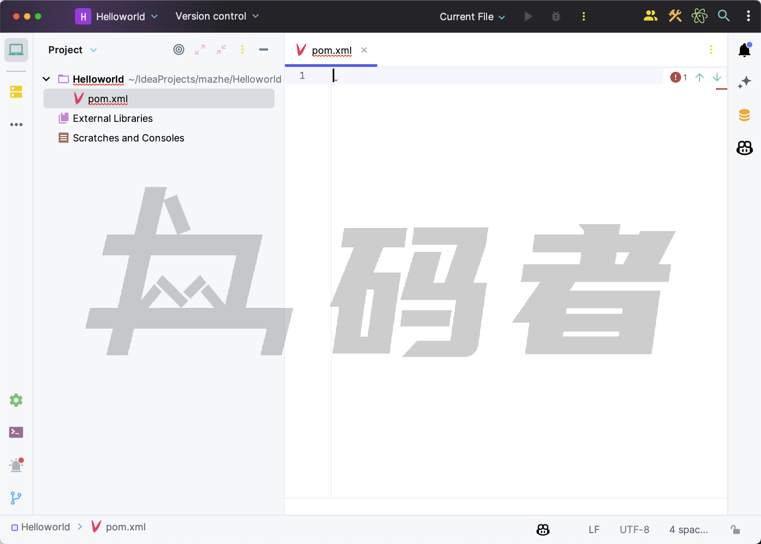761x544 pixels.
Task: Open GitHub Copilot panel in right sidebar
Action: coord(744,147)
